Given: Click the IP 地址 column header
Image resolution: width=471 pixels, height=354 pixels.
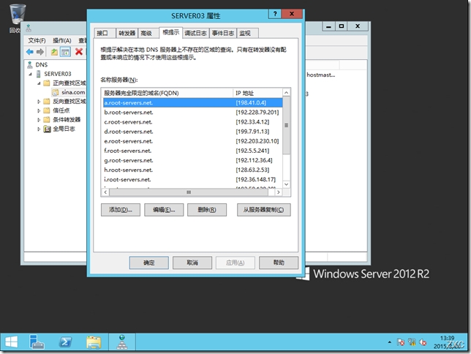Looking at the screenshot, I should (257, 93).
